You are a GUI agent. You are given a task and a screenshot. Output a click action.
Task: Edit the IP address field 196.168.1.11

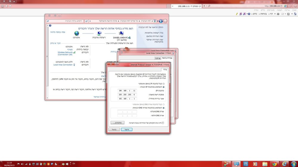pos(127,91)
